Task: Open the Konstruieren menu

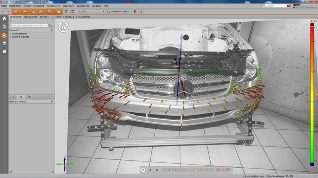Action: point(53,6)
